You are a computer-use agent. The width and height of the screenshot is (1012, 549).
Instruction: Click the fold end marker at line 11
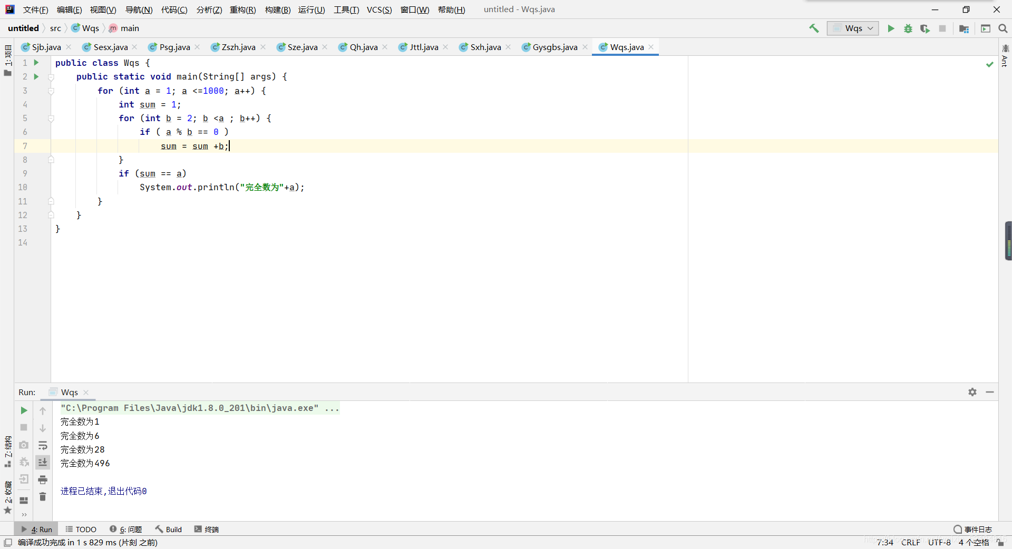pos(51,201)
